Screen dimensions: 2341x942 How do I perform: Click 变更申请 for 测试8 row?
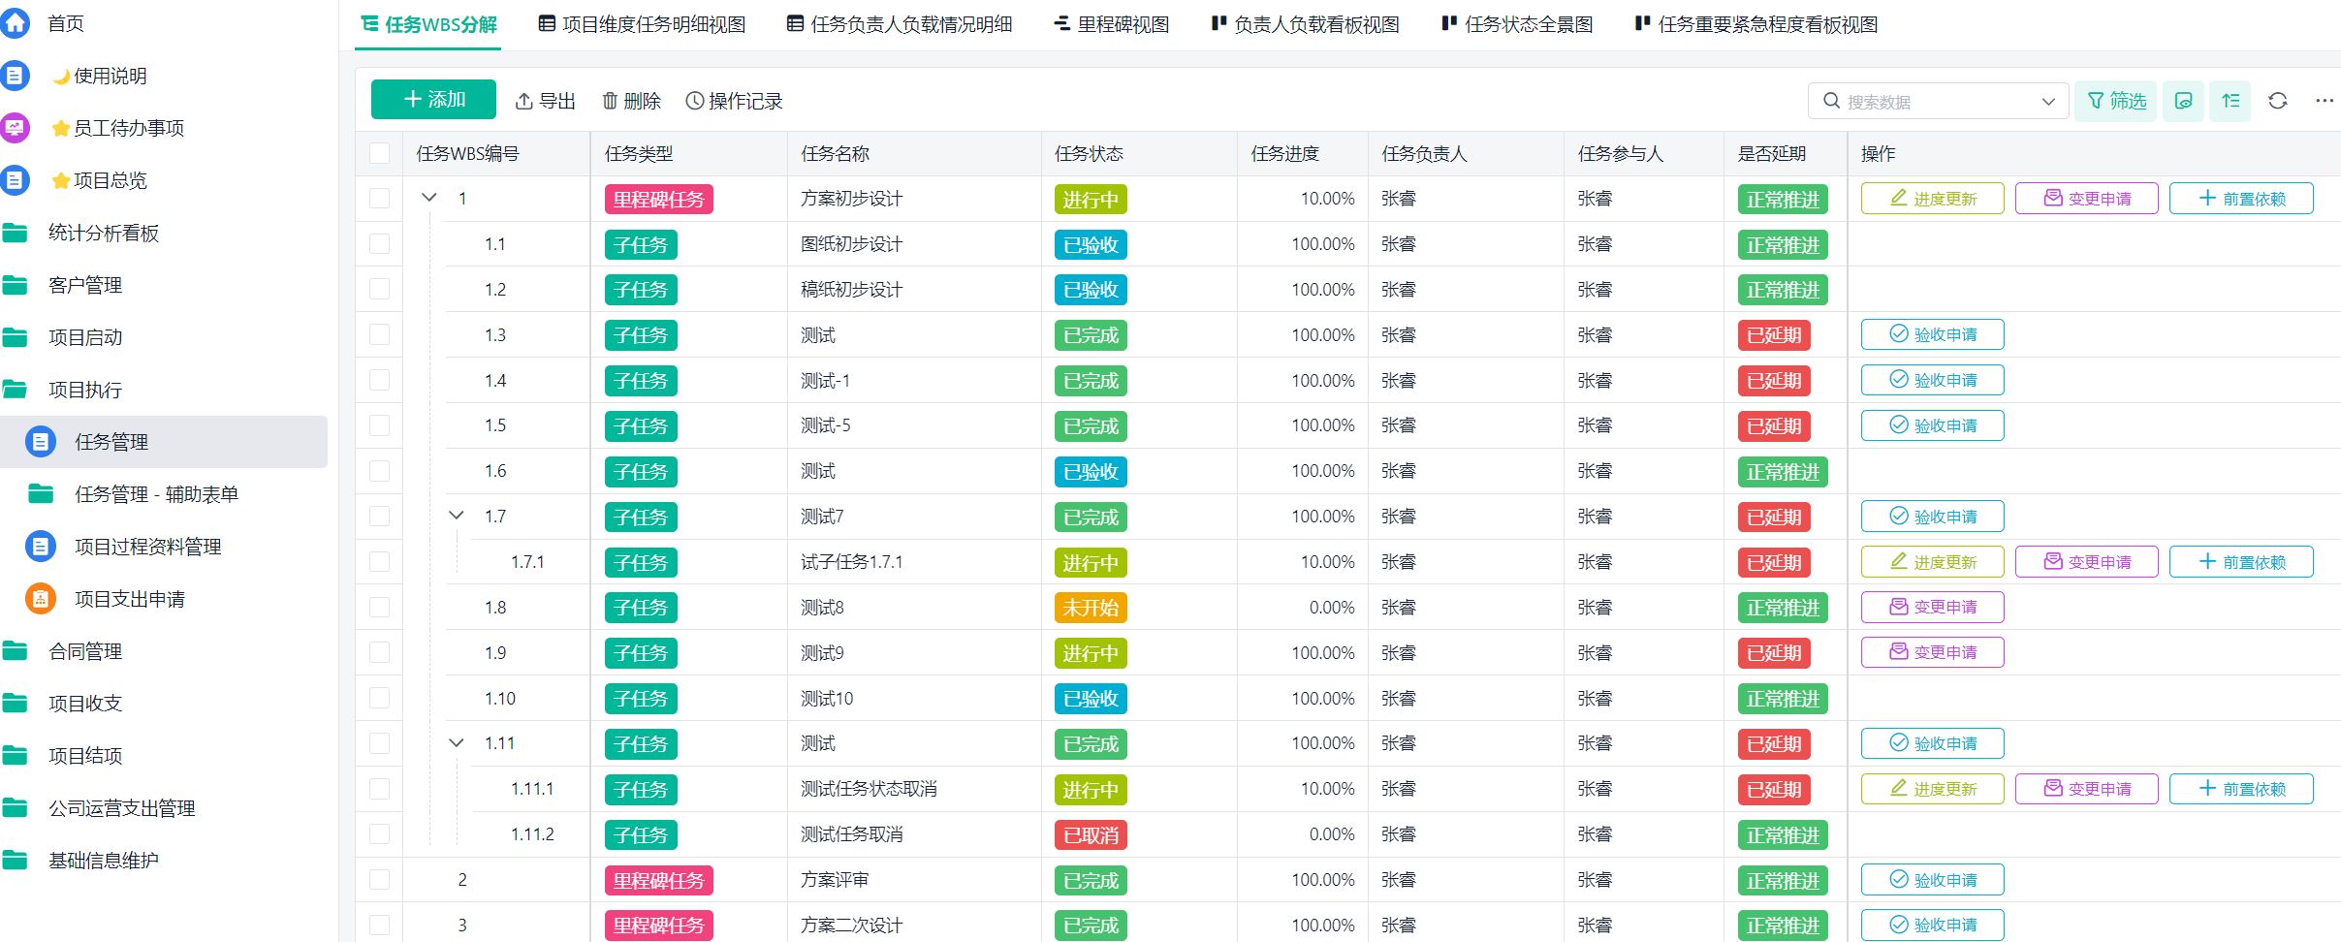point(1932,608)
